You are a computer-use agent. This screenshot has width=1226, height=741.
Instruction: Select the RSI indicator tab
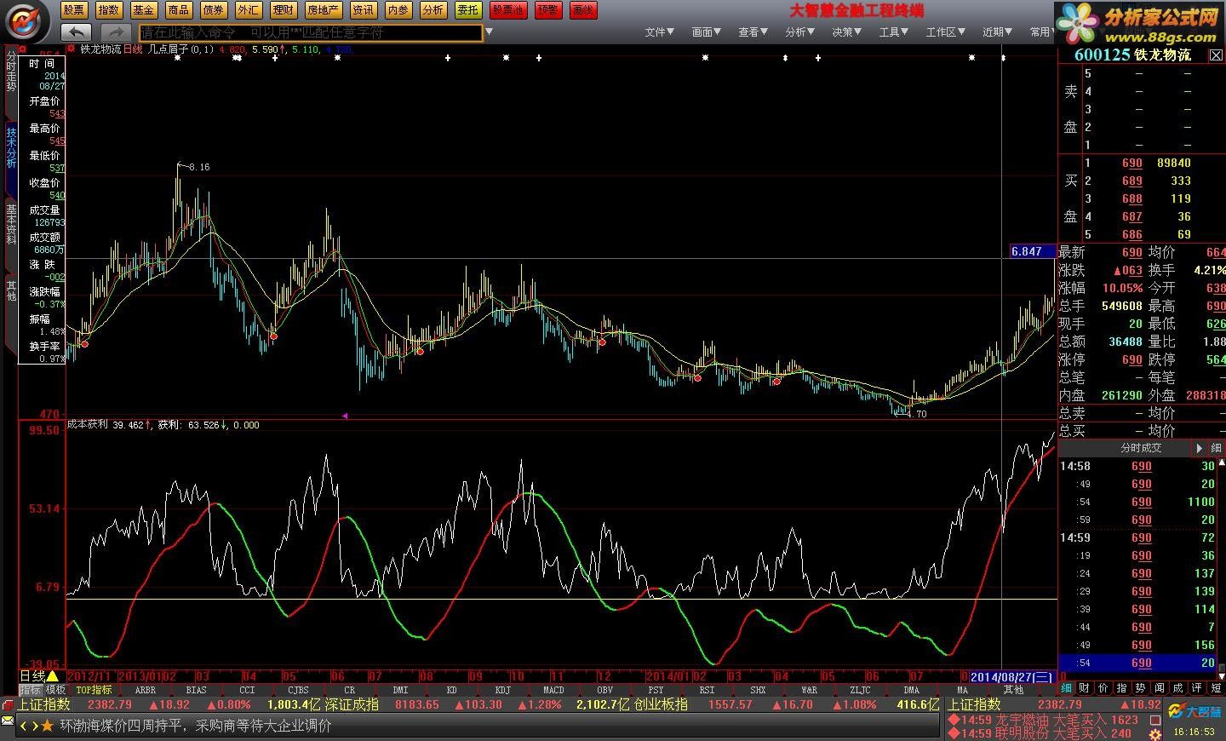coord(707,690)
